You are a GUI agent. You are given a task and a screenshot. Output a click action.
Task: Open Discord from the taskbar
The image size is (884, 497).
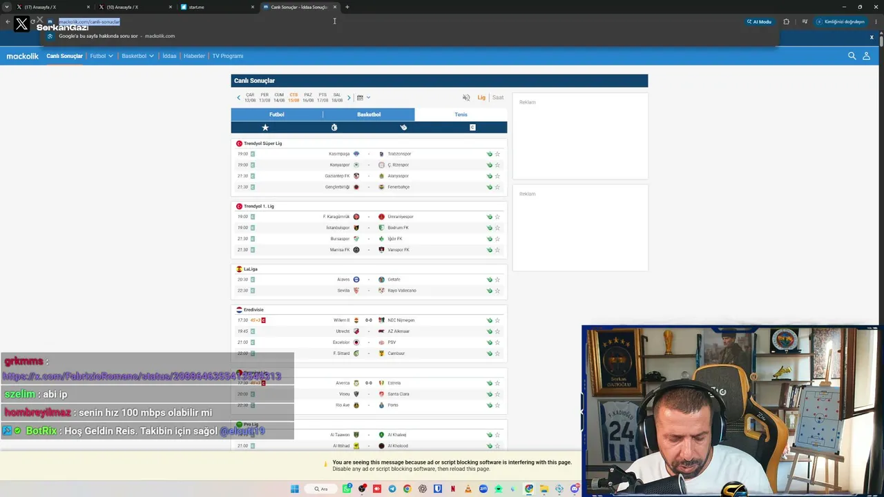(x=575, y=489)
